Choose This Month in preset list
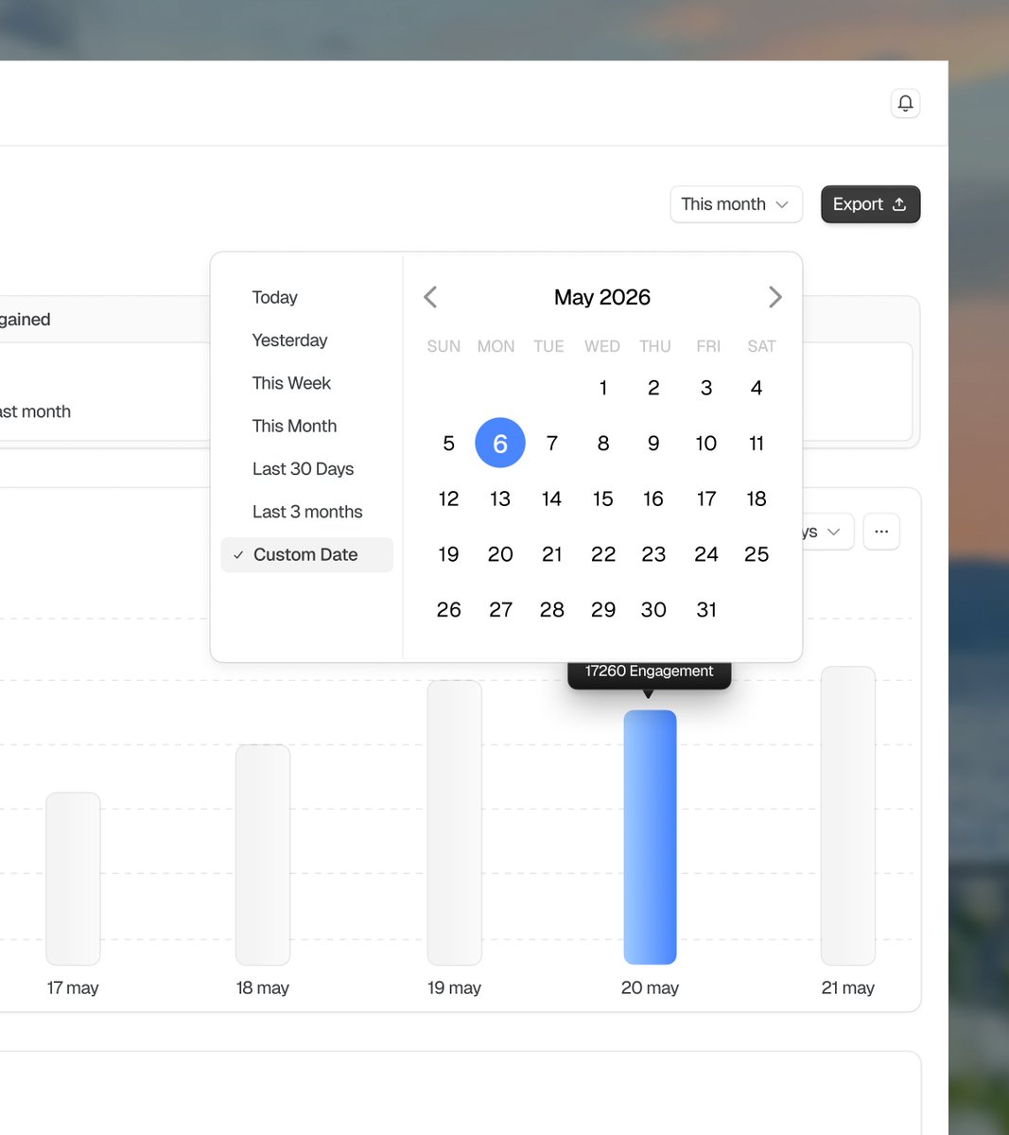This screenshot has width=1009, height=1135. [294, 426]
